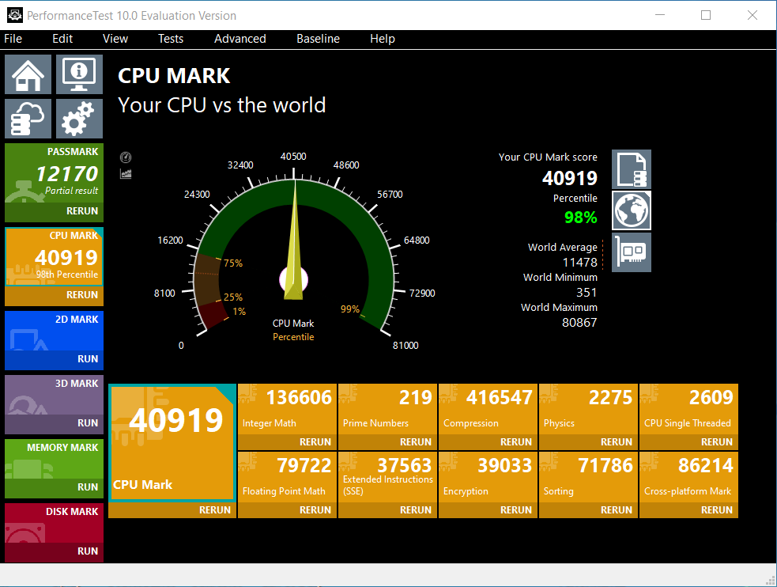Click the World Average 11478 value
The height and width of the screenshot is (587, 777).
(x=579, y=263)
